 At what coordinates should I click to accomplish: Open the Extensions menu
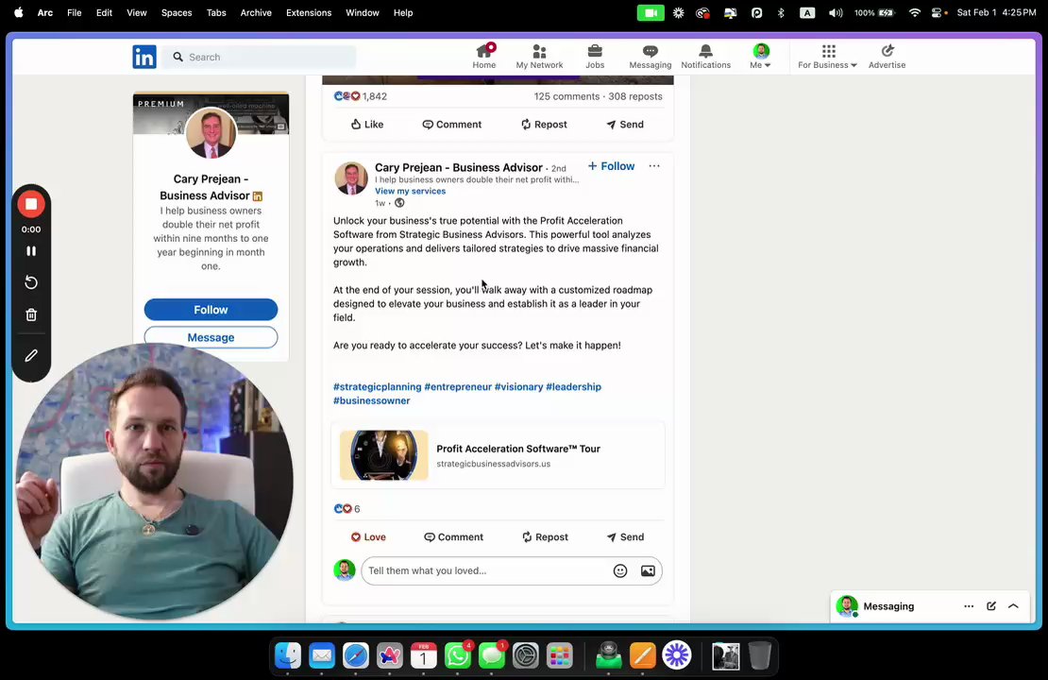(x=309, y=12)
